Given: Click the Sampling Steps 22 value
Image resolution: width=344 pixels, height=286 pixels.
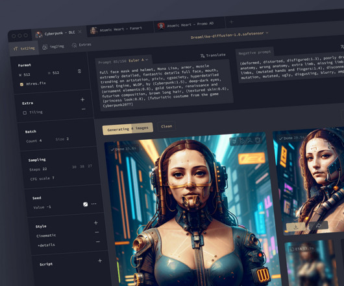Looking at the screenshot, I should click(38, 170).
